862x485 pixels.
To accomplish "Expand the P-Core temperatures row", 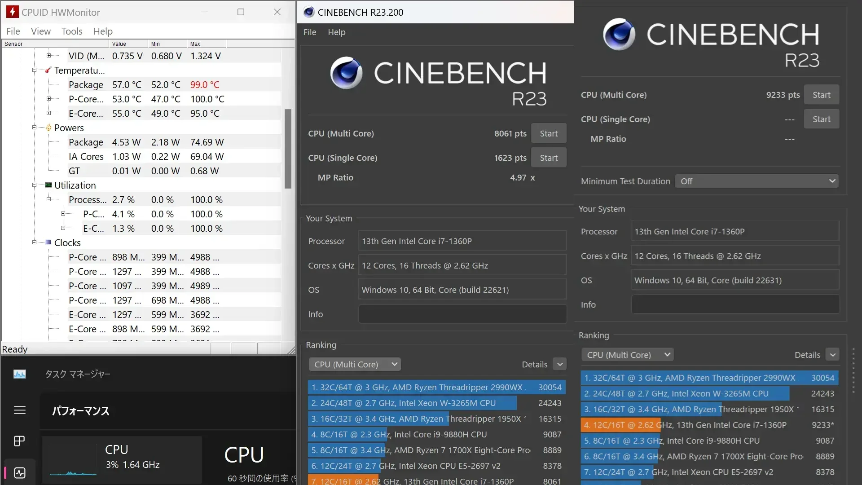I will (48, 99).
